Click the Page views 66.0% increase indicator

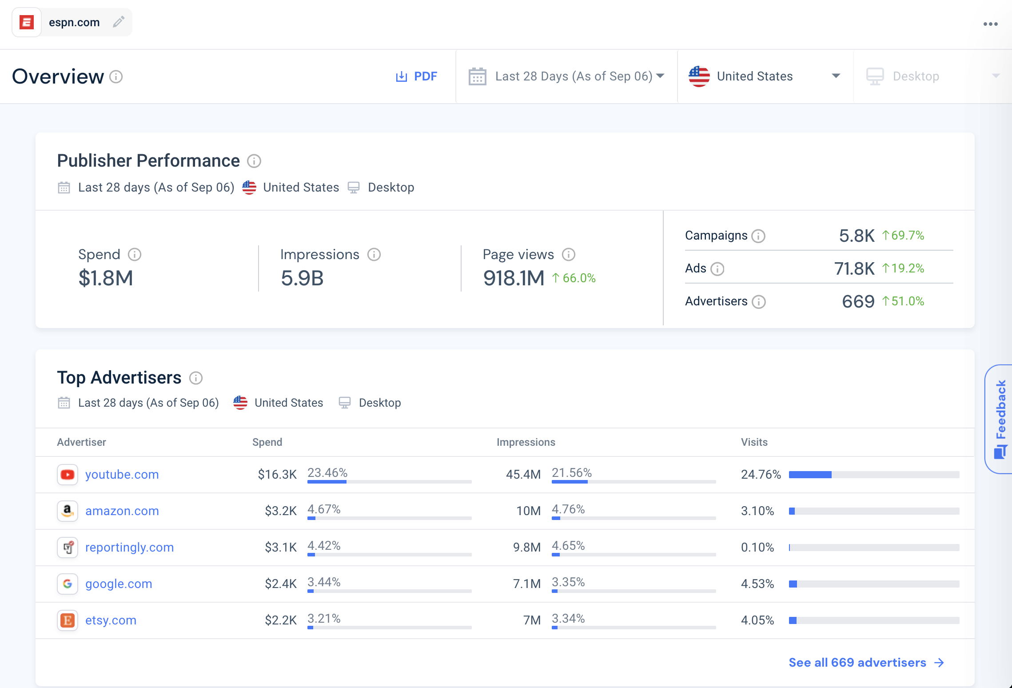(x=574, y=278)
